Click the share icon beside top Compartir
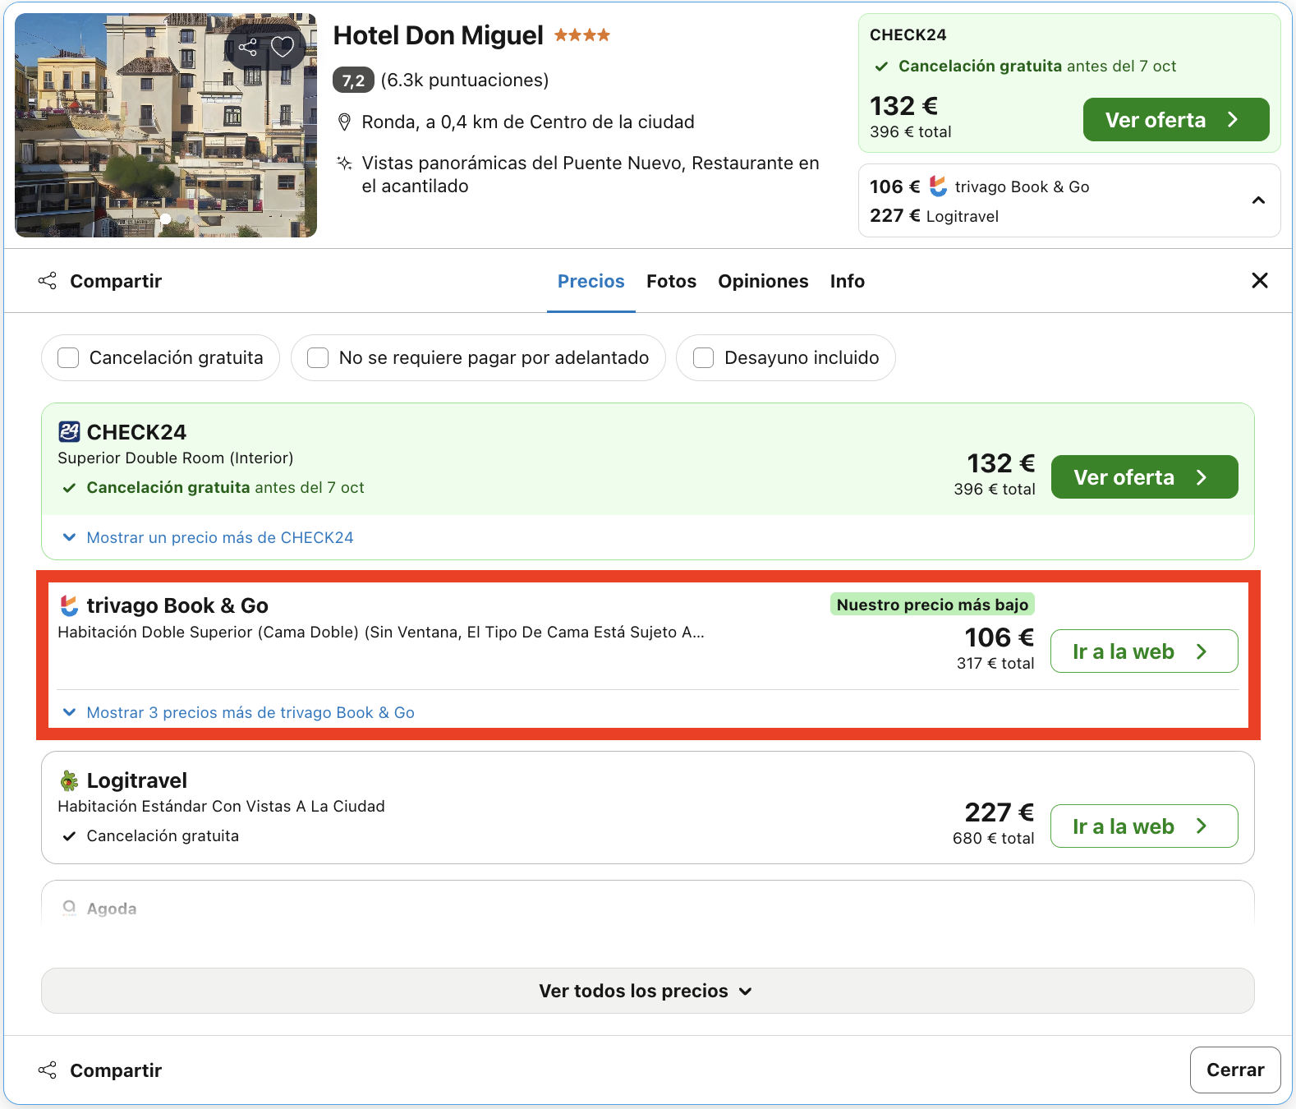The image size is (1296, 1109). (48, 281)
